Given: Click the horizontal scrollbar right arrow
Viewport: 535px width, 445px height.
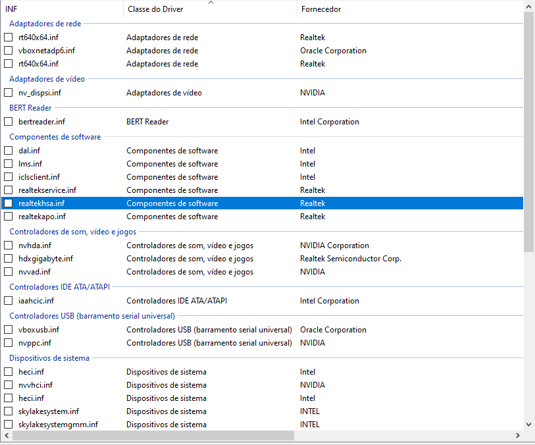Looking at the screenshot, I should pyautogui.click(x=518, y=435).
